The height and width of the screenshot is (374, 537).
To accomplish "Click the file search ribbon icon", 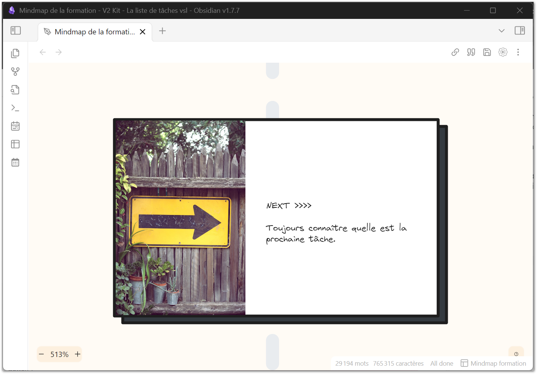I will coord(15,90).
